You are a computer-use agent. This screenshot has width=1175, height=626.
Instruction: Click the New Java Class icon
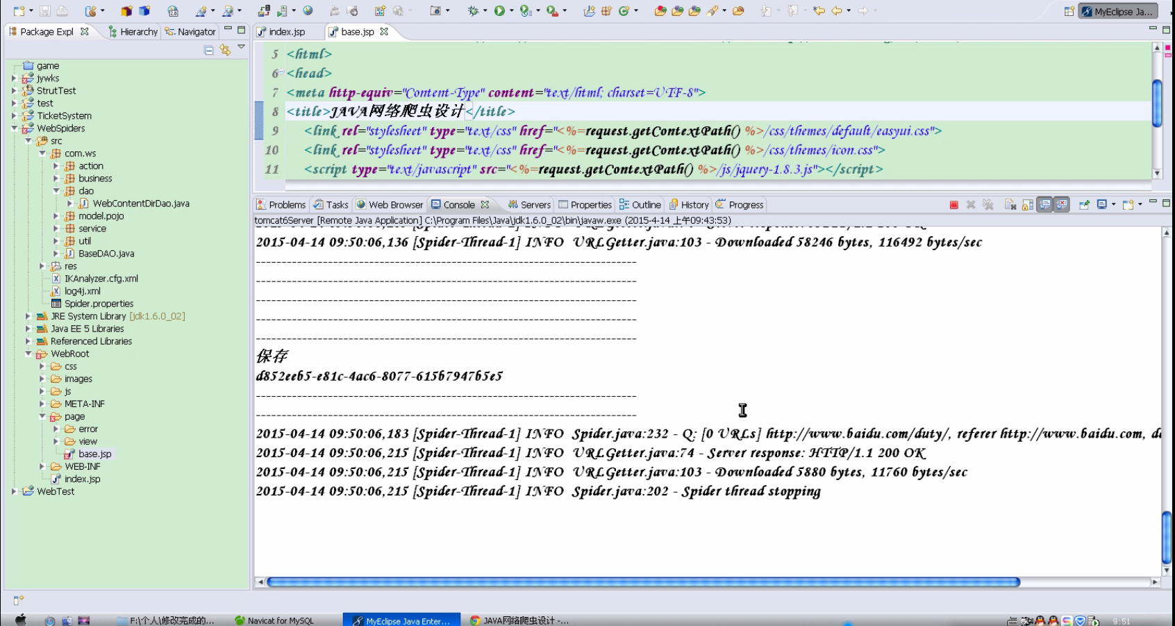click(x=624, y=11)
